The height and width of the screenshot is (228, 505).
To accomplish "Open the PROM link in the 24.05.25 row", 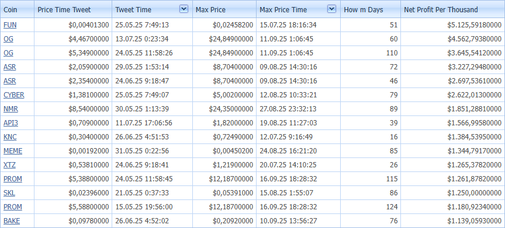I will click(13, 179).
